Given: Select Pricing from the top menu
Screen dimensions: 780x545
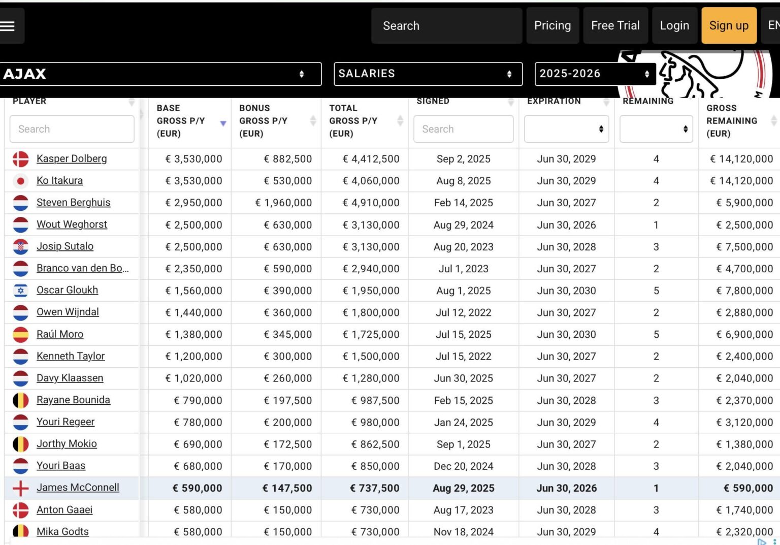Looking at the screenshot, I should pyautogui.click(x=552, y=25).
